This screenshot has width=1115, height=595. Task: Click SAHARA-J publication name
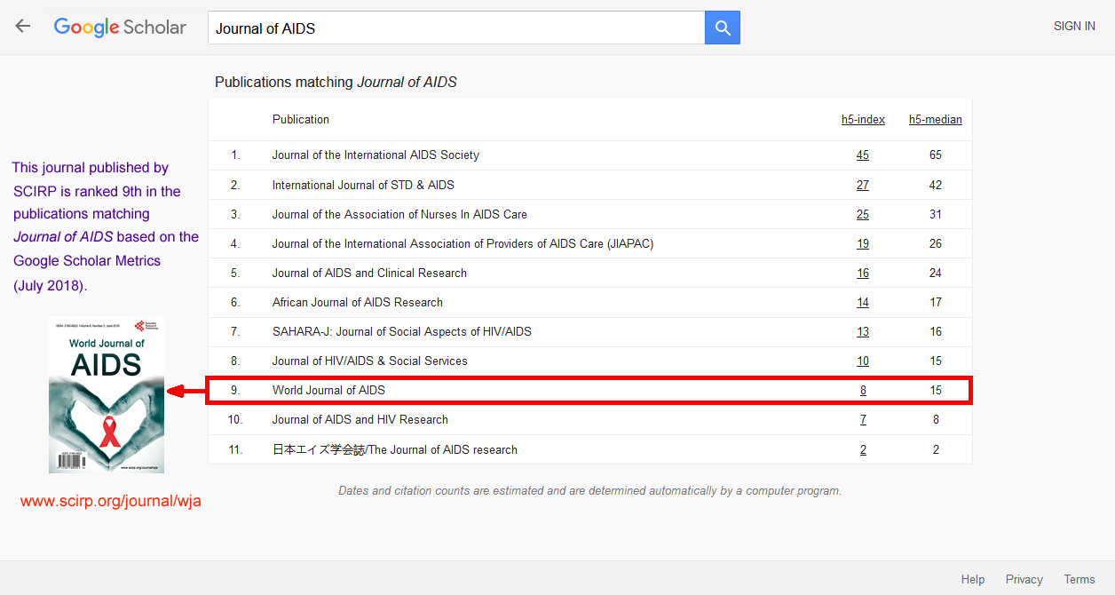(402, 332)
